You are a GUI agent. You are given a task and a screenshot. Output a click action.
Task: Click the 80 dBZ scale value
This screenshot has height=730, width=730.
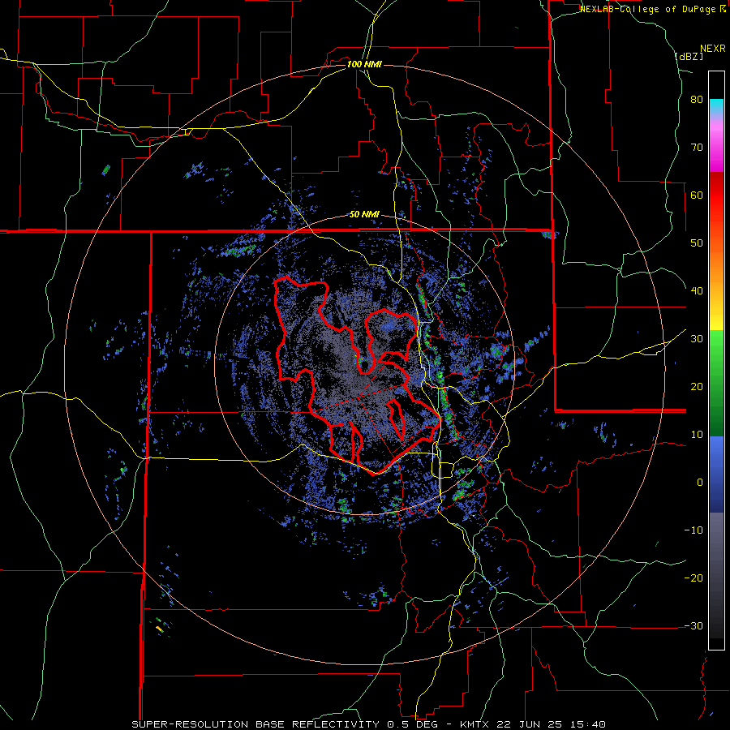click(x=697, y=100)
